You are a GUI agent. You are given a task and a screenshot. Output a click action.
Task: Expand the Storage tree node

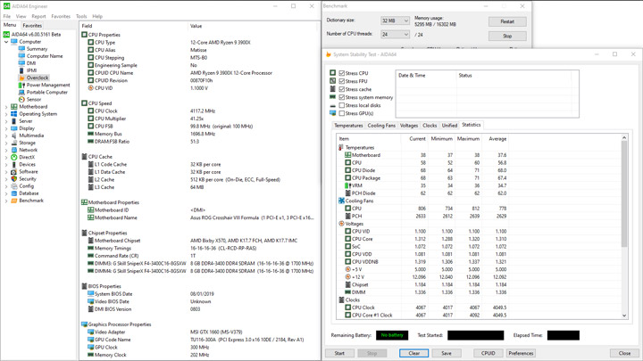point(6,143)
